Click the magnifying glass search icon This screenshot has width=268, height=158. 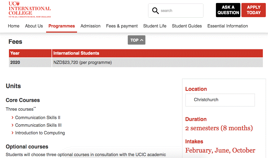155,11
